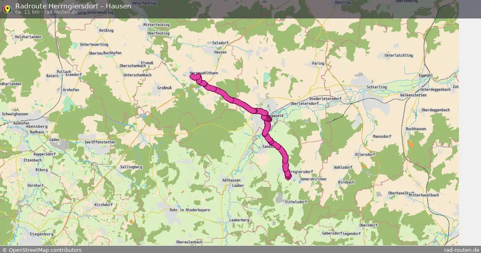Viewport: 481px width, 253px height.
Task: Click the Pullach map label
Action: (x=64, y=72)
